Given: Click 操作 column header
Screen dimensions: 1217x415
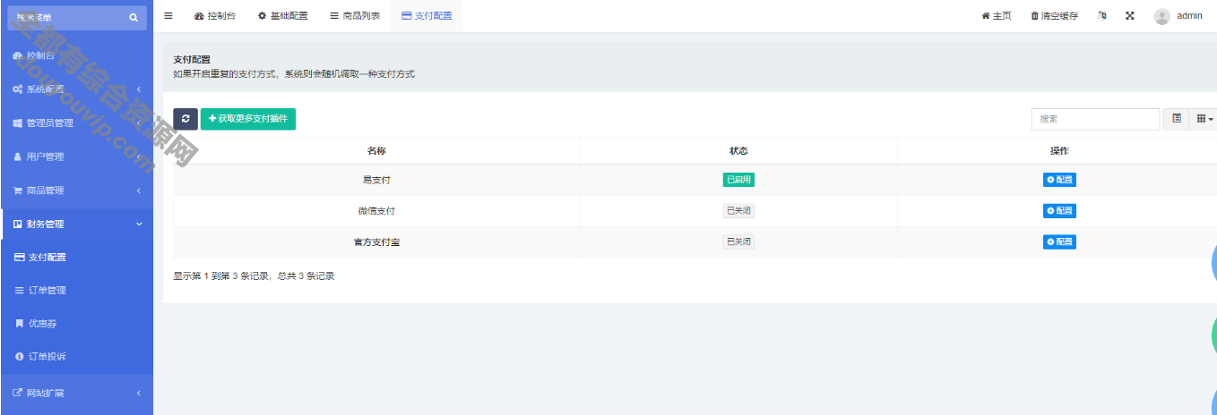Looking at the screenshot, I should coord(1058,151).
